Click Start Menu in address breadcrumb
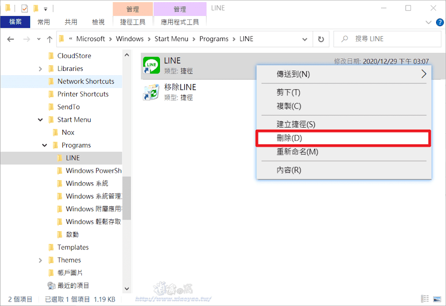 (x=171, y=39)
